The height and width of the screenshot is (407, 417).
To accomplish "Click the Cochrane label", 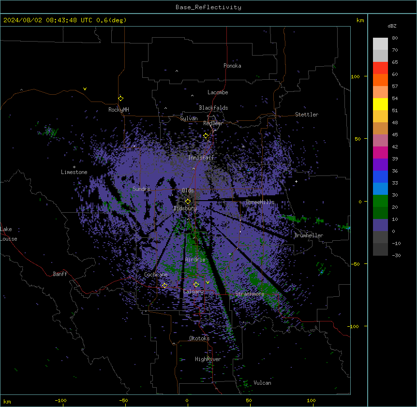I will coord(156,275).
